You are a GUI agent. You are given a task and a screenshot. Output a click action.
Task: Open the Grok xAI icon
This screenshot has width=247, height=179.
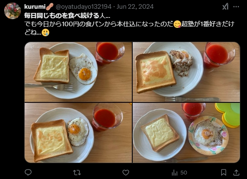[x=225, y=7]
